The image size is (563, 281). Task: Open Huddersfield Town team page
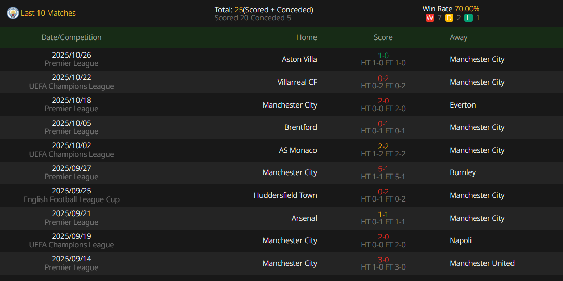285,195
